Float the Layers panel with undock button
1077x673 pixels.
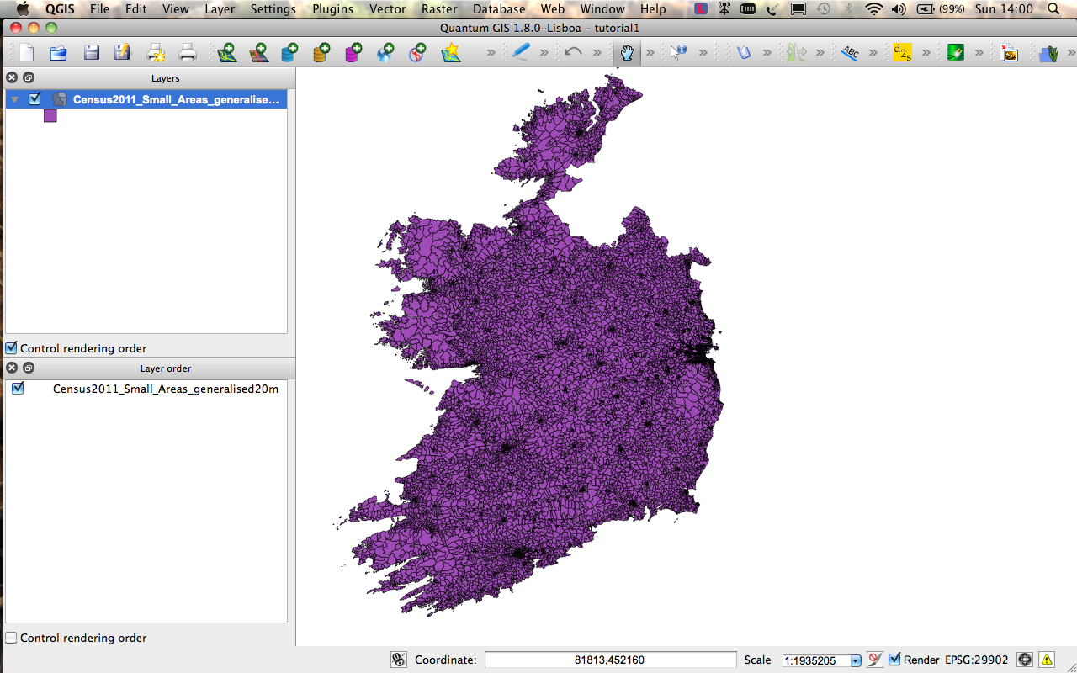click(29, 77)
